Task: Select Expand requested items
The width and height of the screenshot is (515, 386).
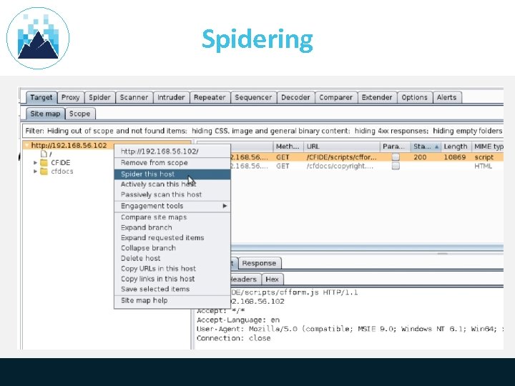Action: point(172,237)
